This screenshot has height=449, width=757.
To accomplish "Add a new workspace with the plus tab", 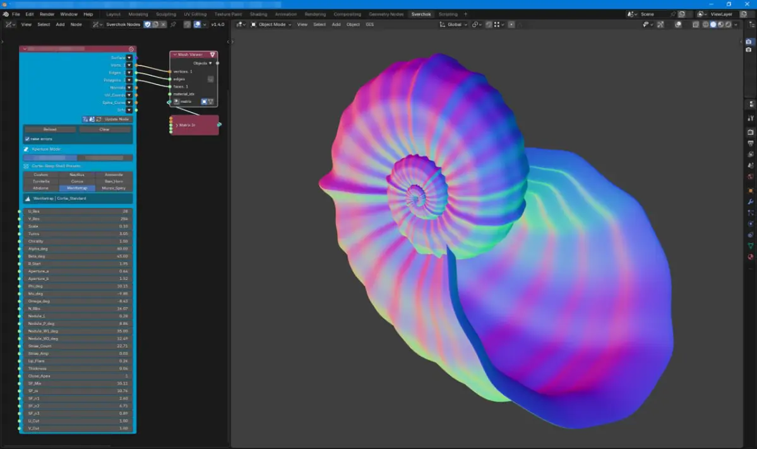I will pos(465,15).
